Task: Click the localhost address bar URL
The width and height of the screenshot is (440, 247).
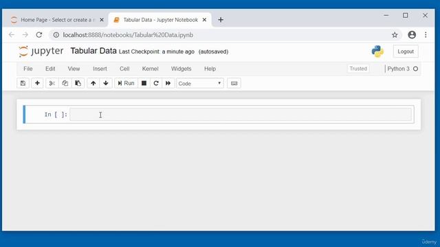Action: coord(128,35)
